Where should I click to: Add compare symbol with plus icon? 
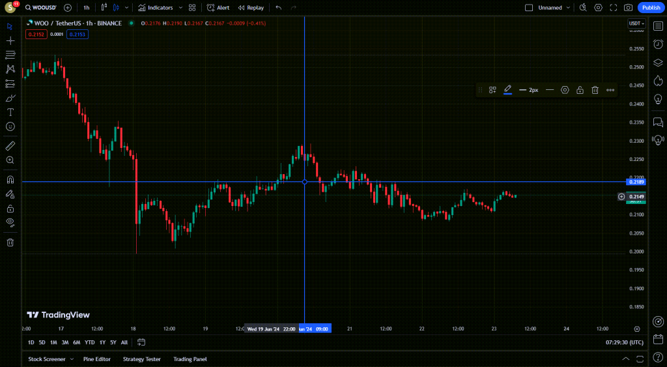[x=68, y=8]
